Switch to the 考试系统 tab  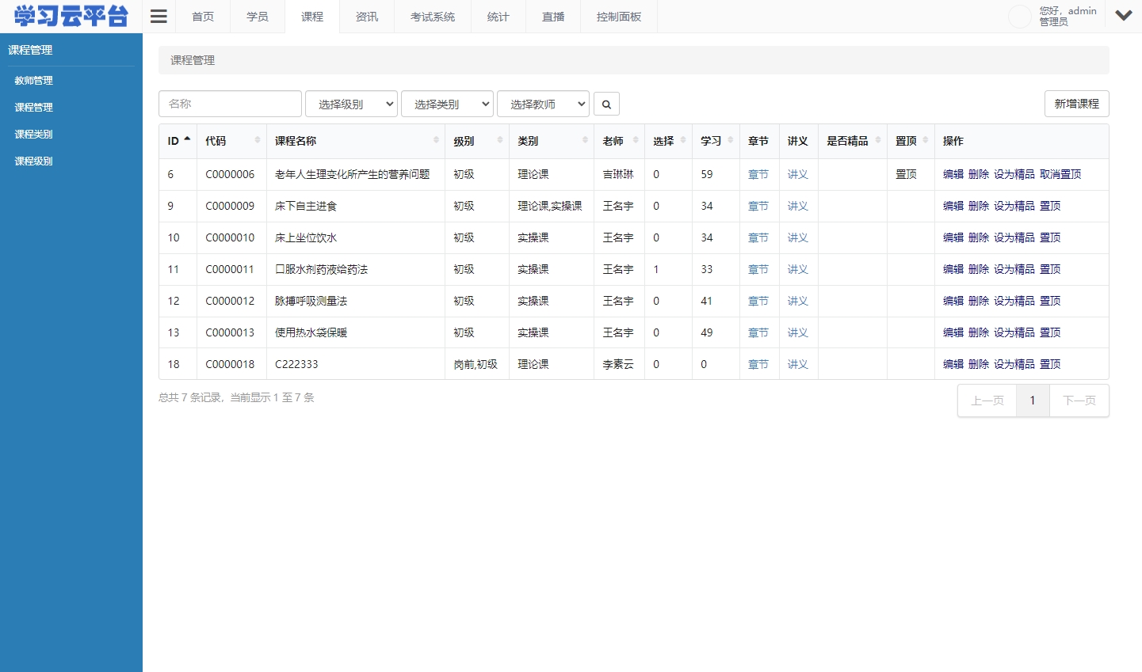coord(433,16)
